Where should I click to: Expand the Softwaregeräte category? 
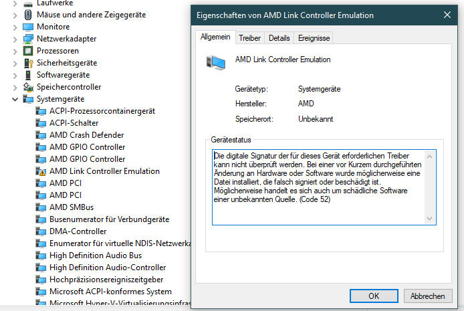point(15,76)
